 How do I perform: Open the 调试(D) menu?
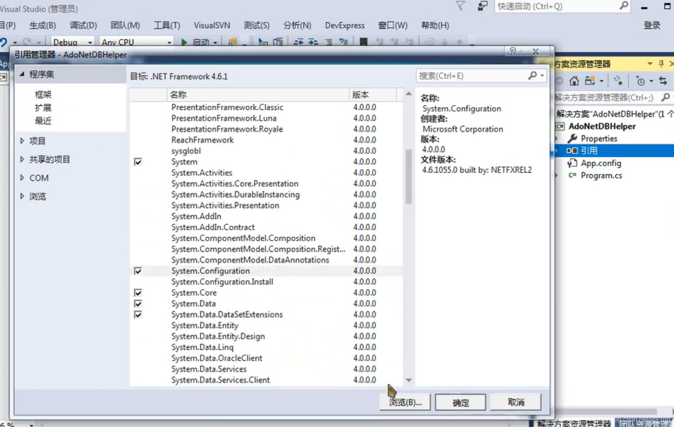pyautogui.click(x=83, y=25)
